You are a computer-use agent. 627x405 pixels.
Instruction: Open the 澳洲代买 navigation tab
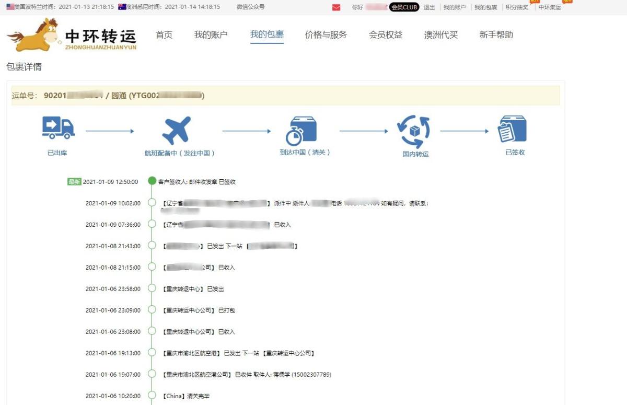click(x=441, y=35)
